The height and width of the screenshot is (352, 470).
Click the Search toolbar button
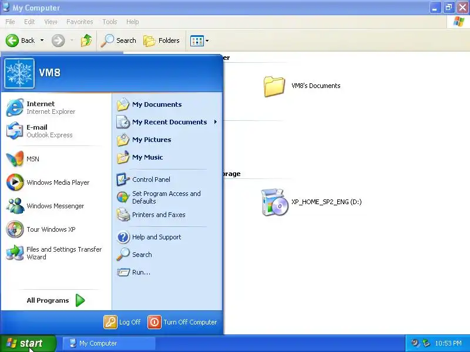119,40
